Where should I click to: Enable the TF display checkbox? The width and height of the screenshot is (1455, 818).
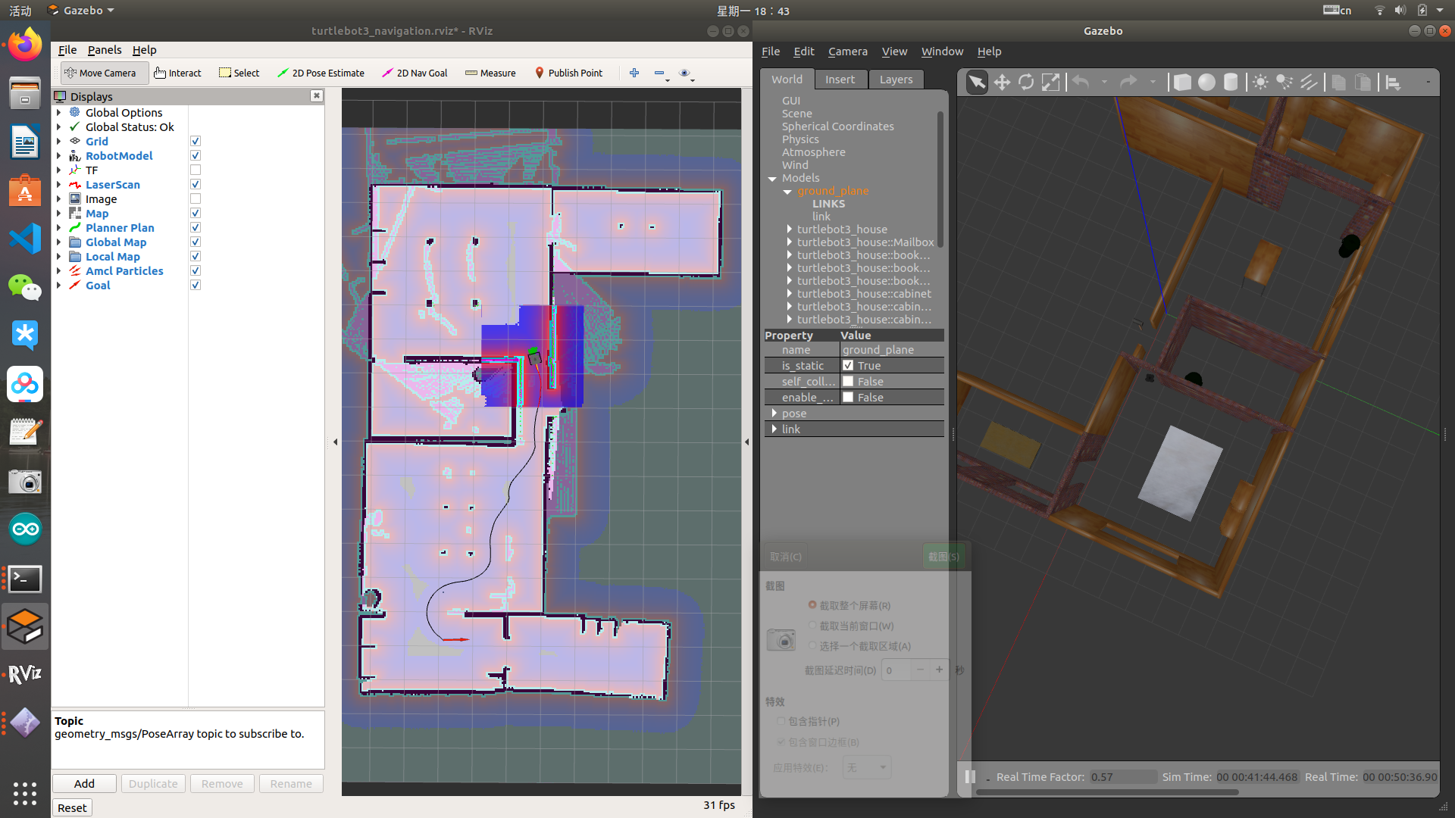point(196,170)
